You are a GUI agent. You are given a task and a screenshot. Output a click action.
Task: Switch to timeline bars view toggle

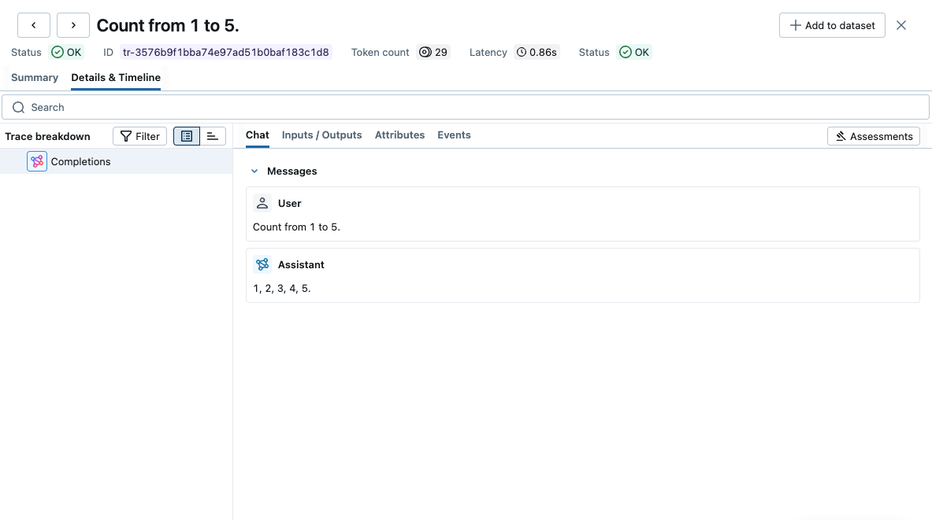(x=213, y=136)
